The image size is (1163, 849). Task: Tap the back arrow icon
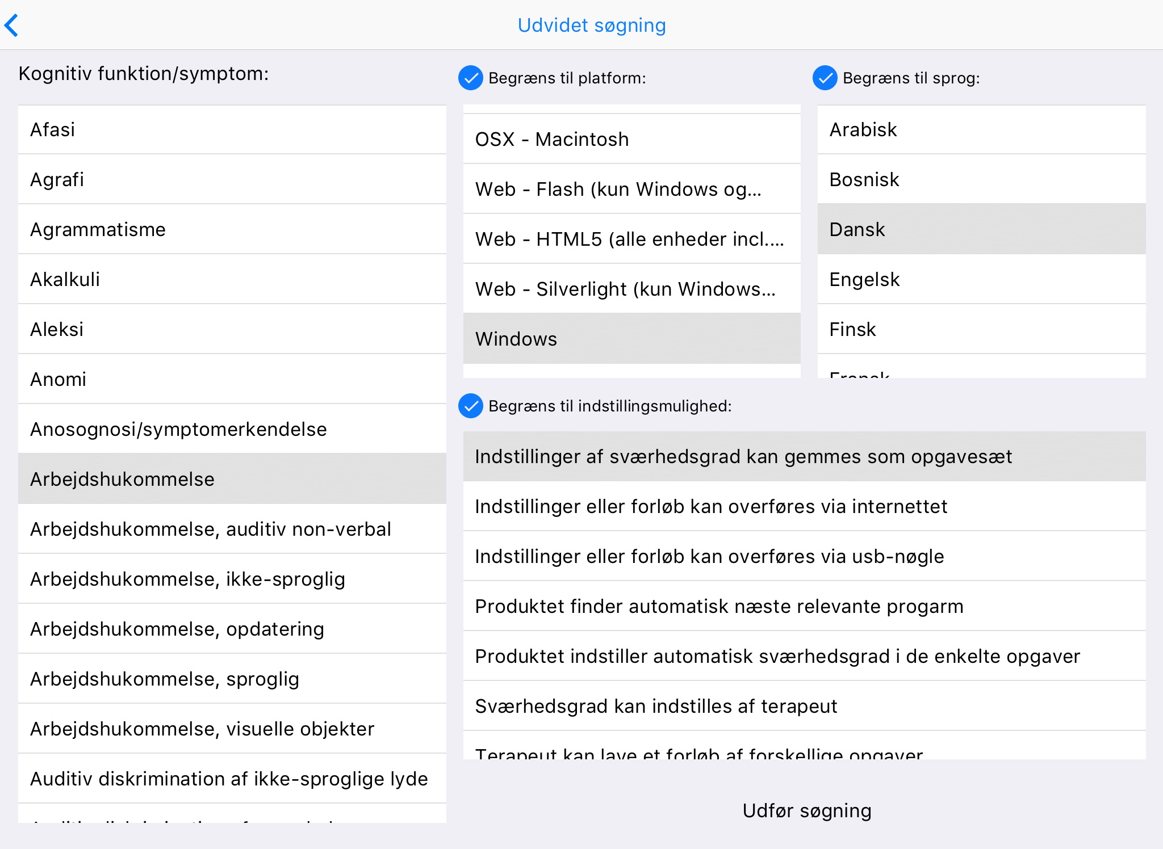12,26
